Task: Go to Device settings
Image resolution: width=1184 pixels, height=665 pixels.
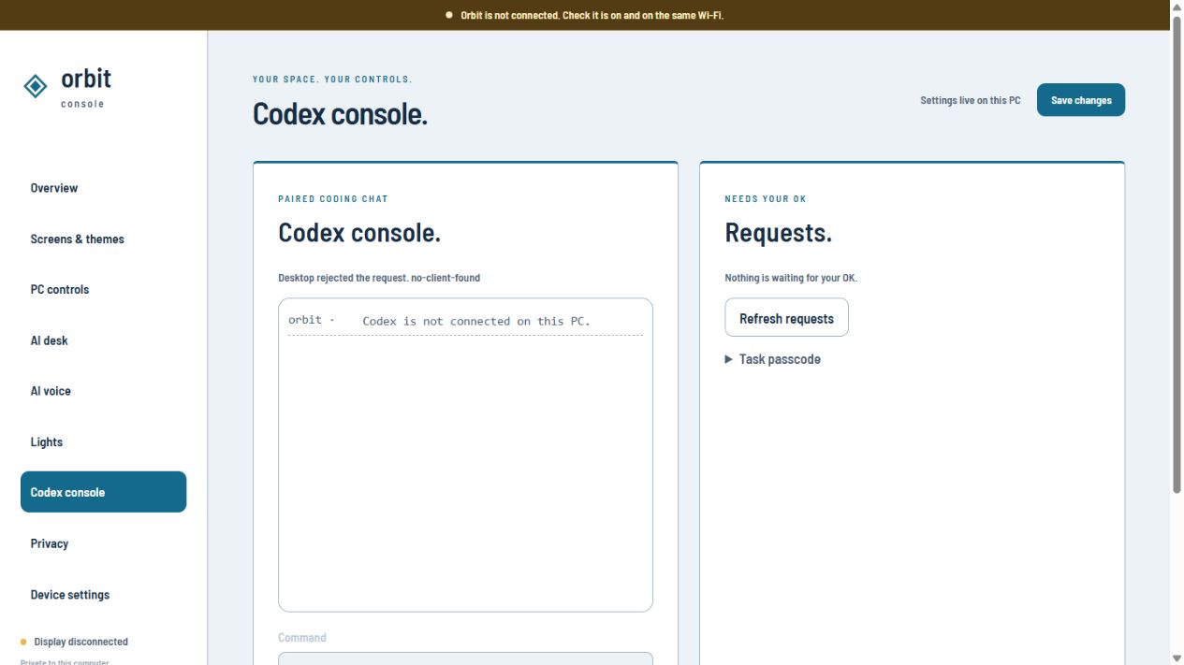Action: (103, 594)
